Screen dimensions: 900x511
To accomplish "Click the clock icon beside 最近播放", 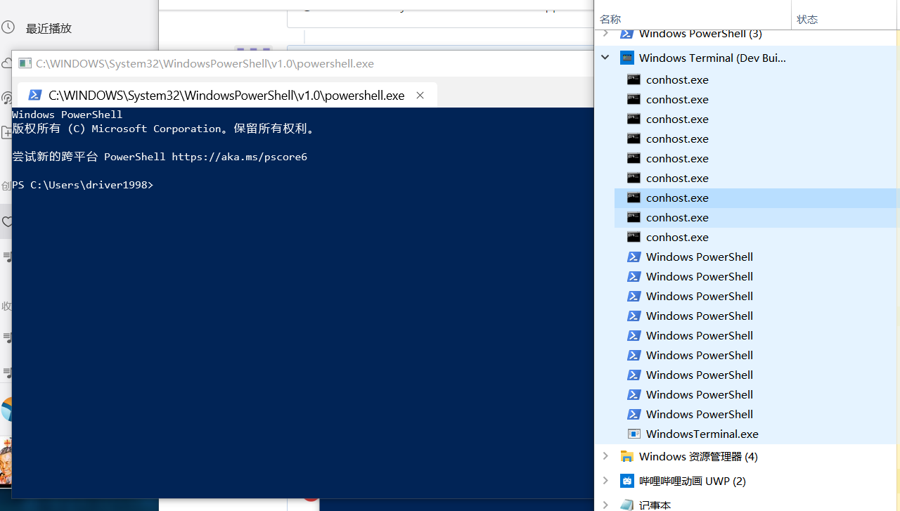I will 8,27.
